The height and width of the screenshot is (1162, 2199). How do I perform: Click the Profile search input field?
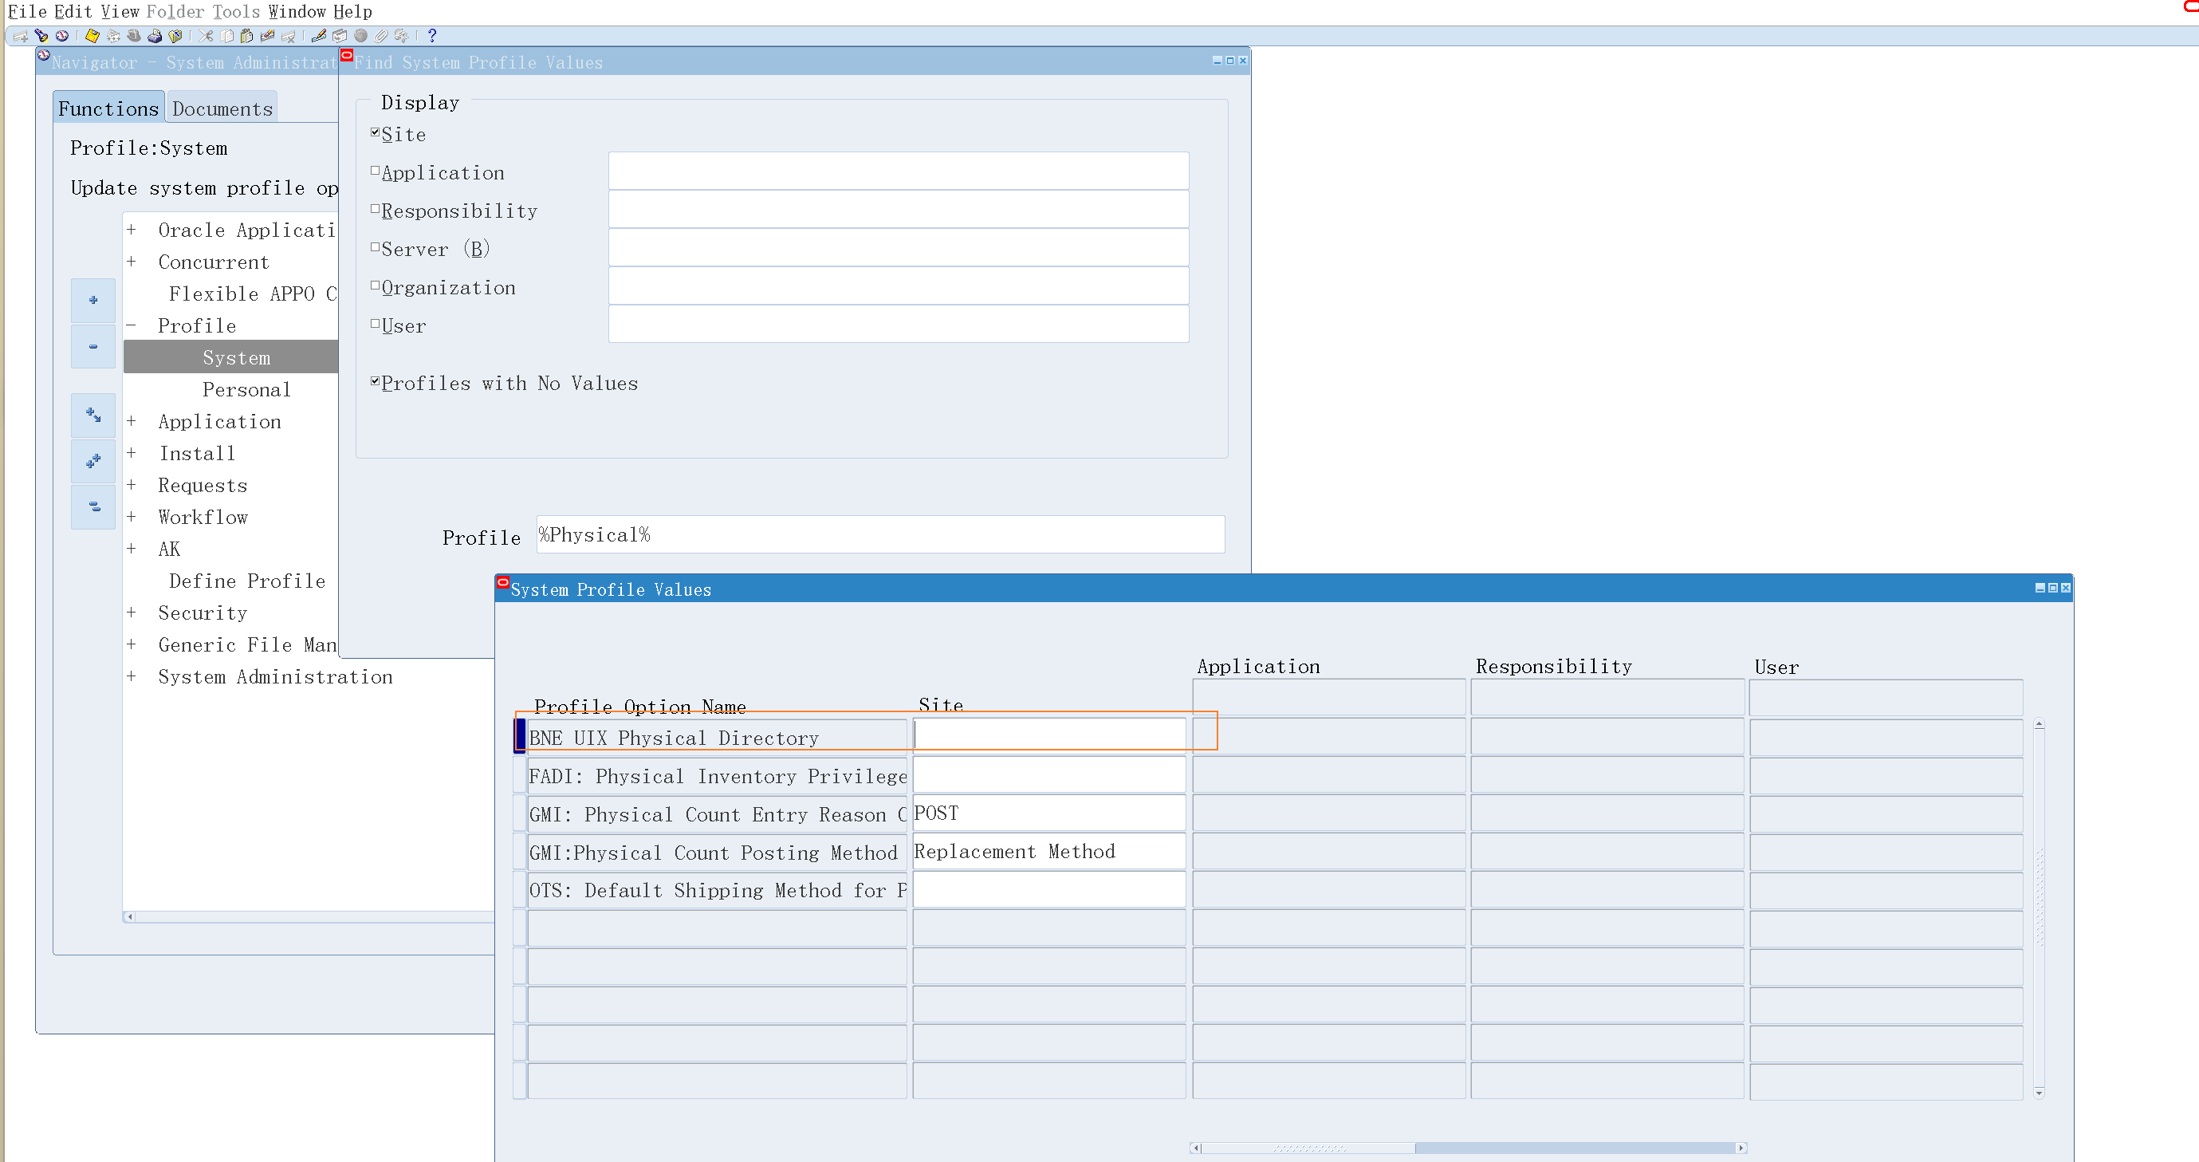879,535
